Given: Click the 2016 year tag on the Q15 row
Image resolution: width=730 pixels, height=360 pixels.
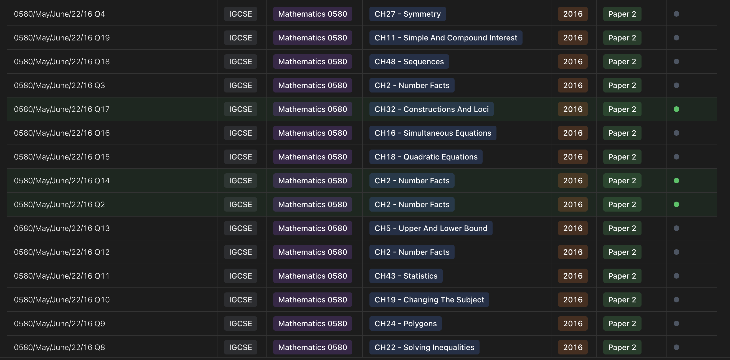Looking at the screenshot, I should click(x=572, y=156).
